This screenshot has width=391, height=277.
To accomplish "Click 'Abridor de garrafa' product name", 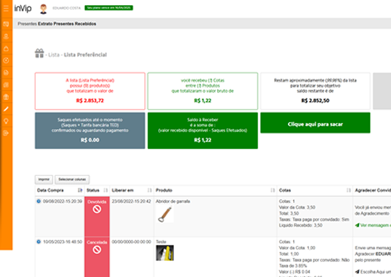I will click(173, 201).
